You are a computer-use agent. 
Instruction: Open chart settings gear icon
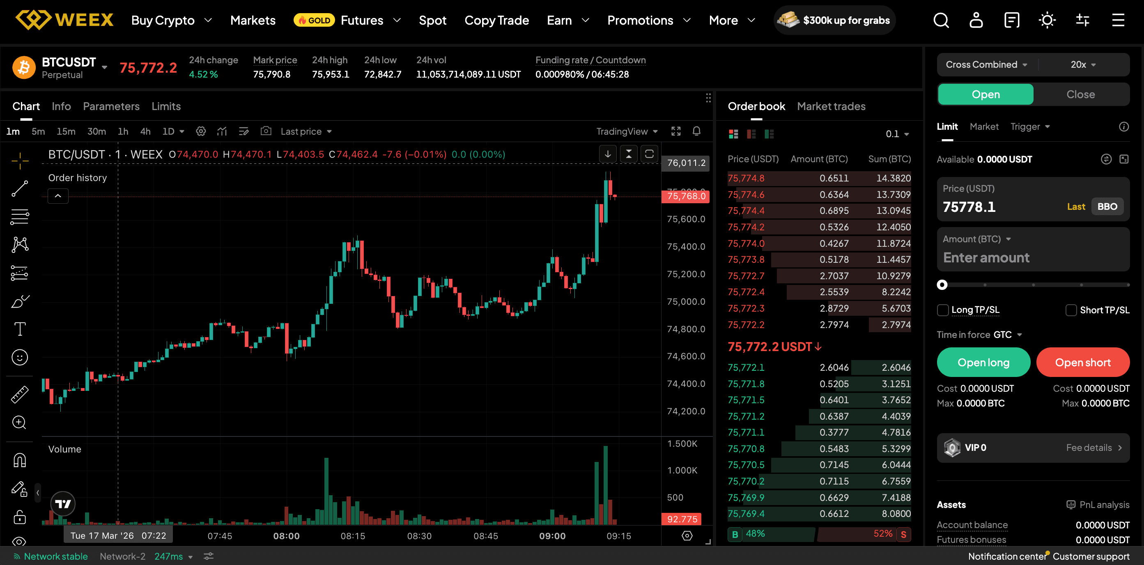click(x=201, y=131)
